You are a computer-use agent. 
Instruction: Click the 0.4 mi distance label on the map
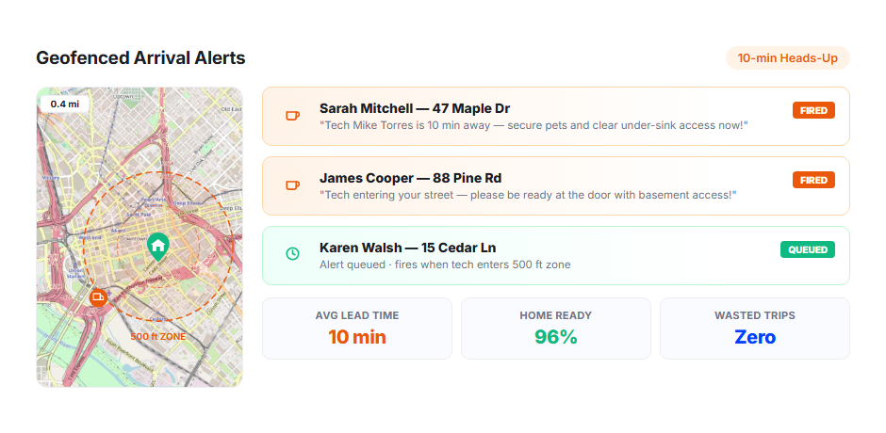tap(65, 104)
